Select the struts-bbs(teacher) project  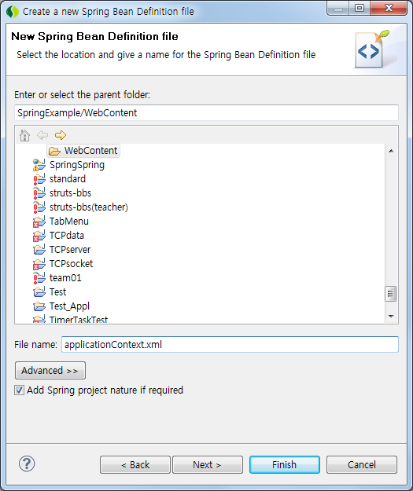click(88, 207)
